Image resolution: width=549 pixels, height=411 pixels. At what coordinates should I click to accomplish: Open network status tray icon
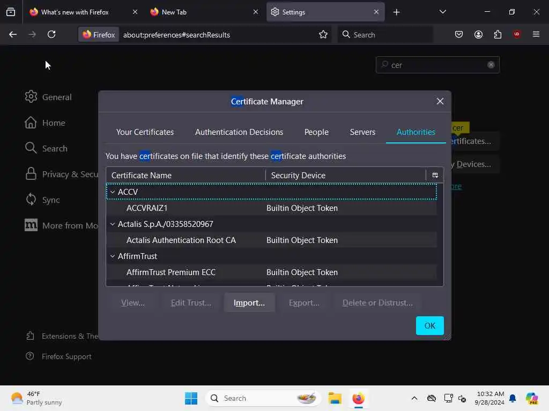tap(448, 398)
